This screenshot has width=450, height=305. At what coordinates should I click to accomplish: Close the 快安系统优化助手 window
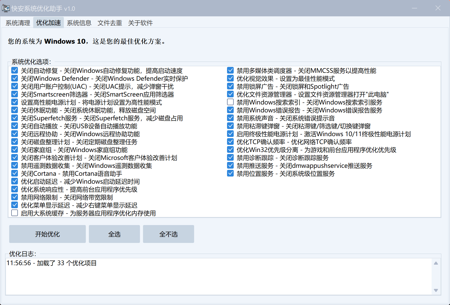click(x=438, y=8)
